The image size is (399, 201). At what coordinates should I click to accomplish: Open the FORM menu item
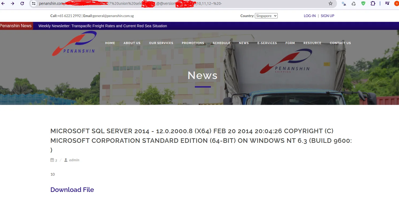290,43
